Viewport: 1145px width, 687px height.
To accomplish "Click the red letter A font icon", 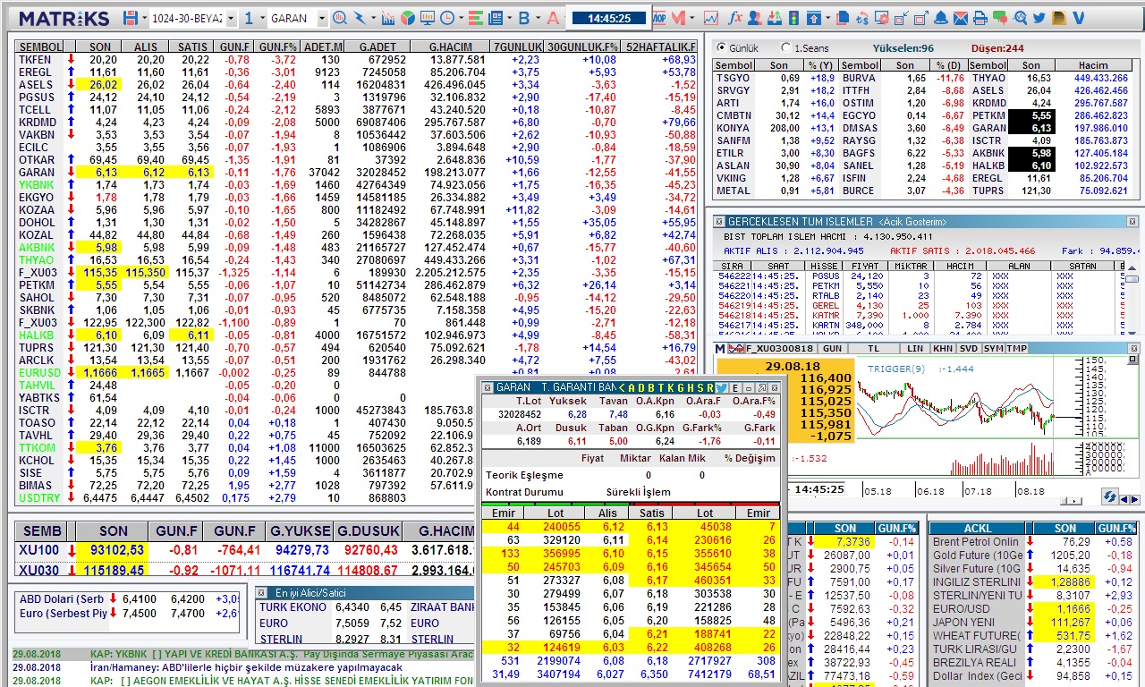I will [553, 18].
